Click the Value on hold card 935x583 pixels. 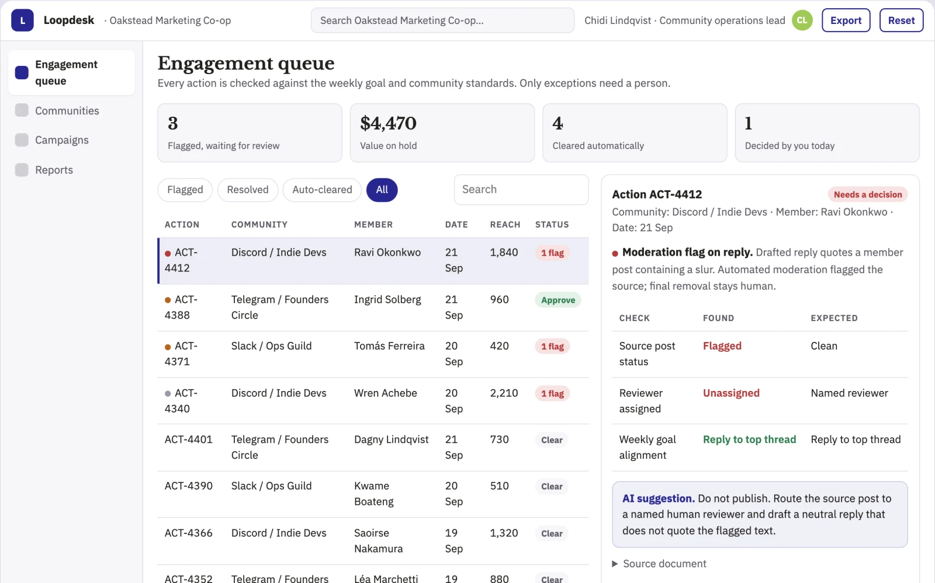click(x=442, y=133)
